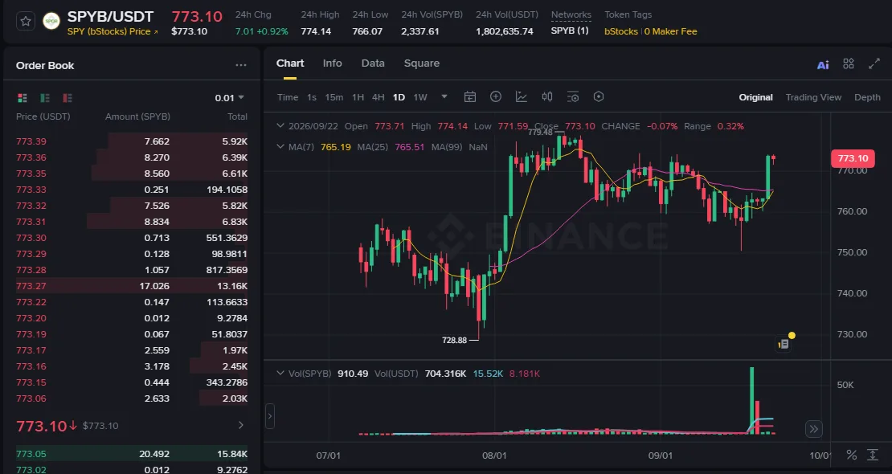892x474 pixels.
Task: Switch to the Data tab
Action: [x=373, y=63]
